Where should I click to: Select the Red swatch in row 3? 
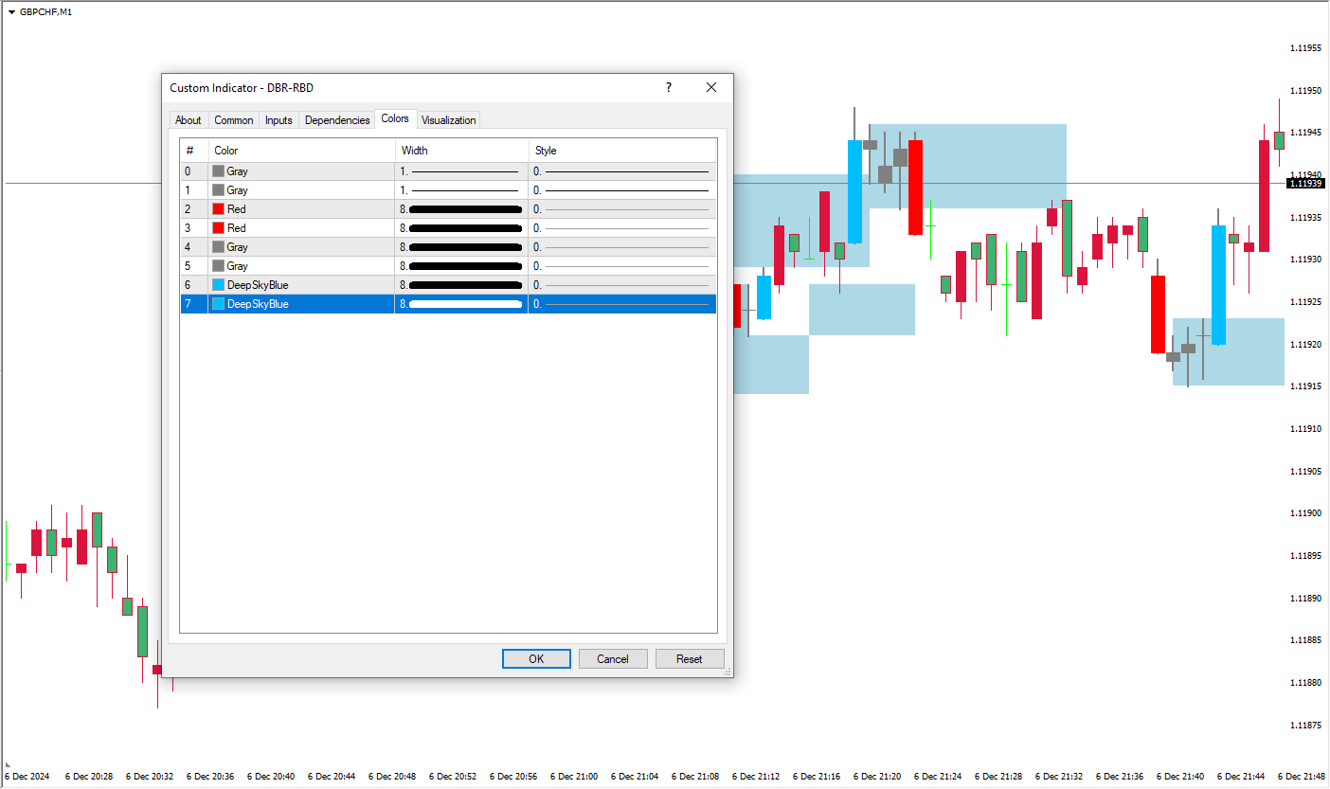click(x=219, y=228)
